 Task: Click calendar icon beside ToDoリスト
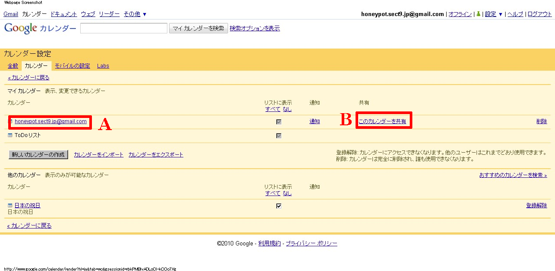[10, 135]
